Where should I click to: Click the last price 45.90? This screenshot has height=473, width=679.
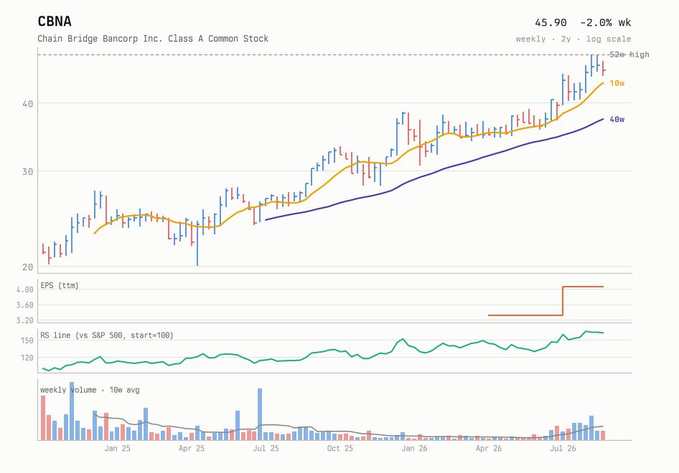pyautogui.click(x=551, y=22)
